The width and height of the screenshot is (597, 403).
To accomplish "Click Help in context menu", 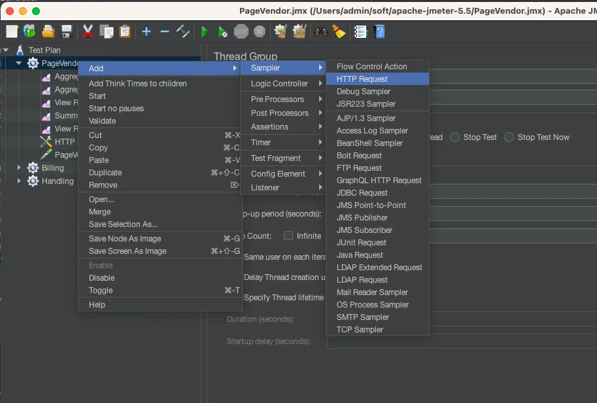I will point(160,305).
